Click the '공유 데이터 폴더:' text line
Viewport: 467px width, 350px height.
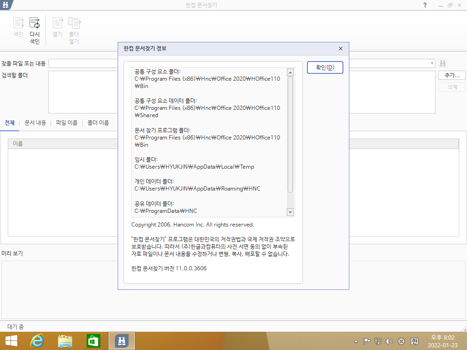pyautogui.click(x=154, y=204)
